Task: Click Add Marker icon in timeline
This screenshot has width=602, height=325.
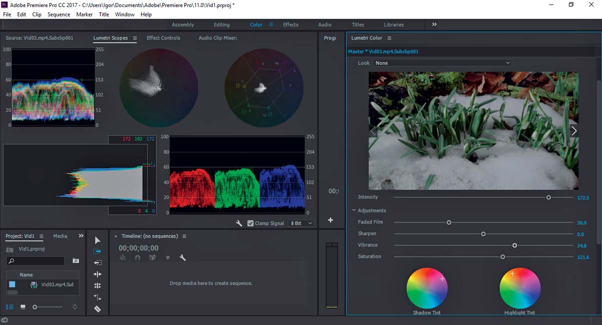Action: click(x=168, y=258)
